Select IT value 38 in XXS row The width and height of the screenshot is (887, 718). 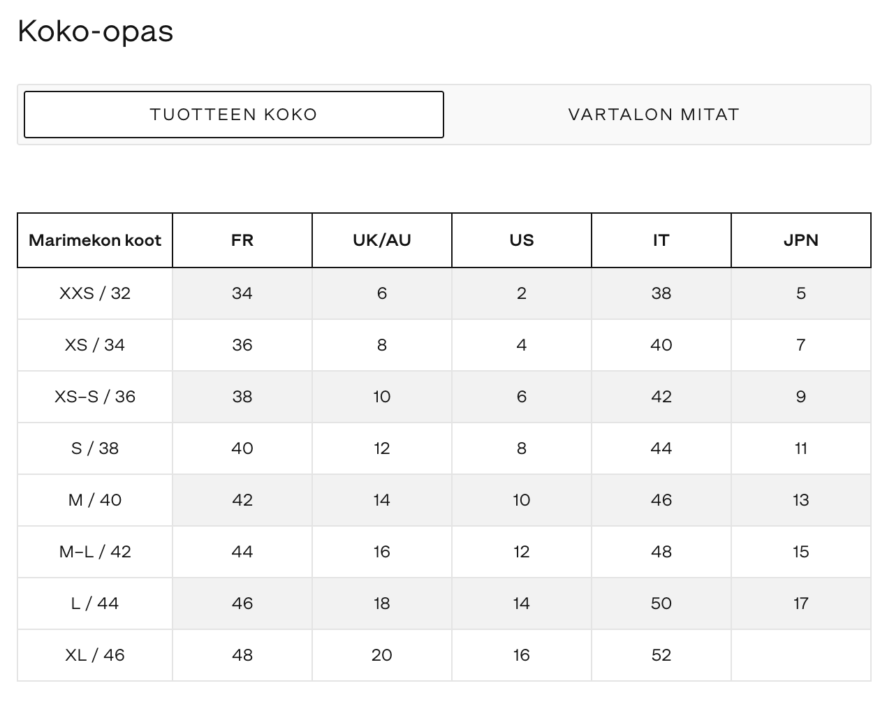pyautogui.click(x=661, y=293)
